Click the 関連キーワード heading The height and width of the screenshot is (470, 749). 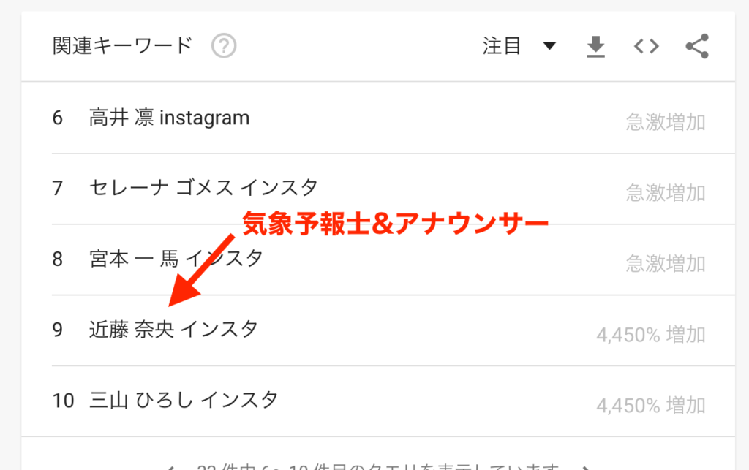pos(122,46)
